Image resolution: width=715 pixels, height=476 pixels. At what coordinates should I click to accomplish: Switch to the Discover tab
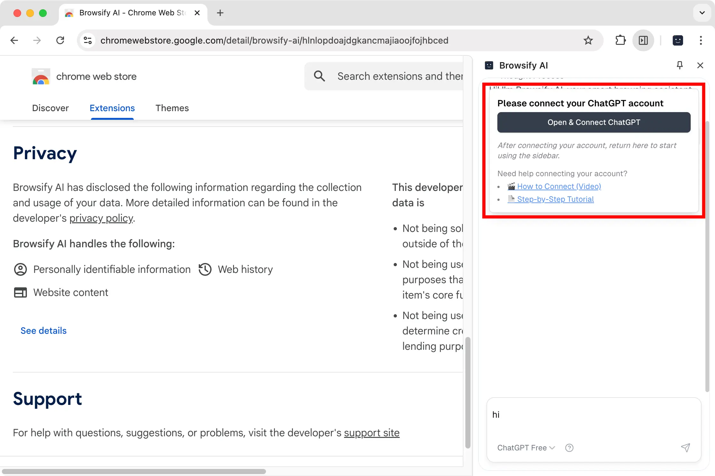[50, 108]
